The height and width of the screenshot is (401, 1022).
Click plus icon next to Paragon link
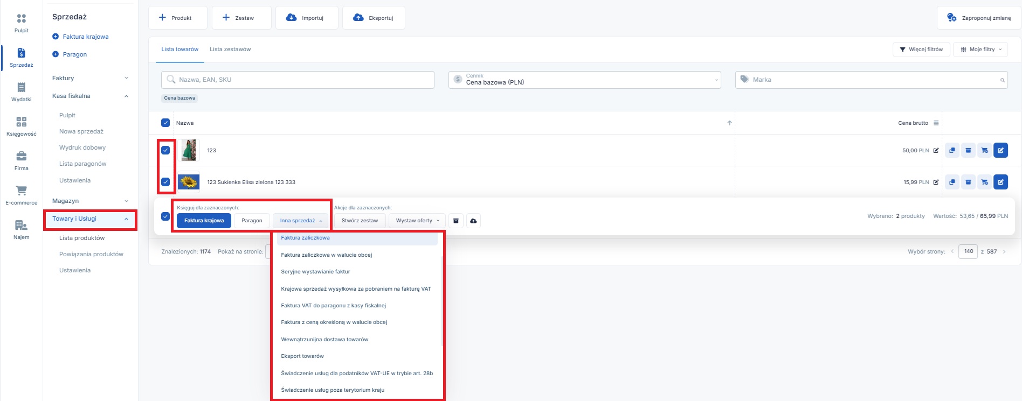[x=56, y=54]
